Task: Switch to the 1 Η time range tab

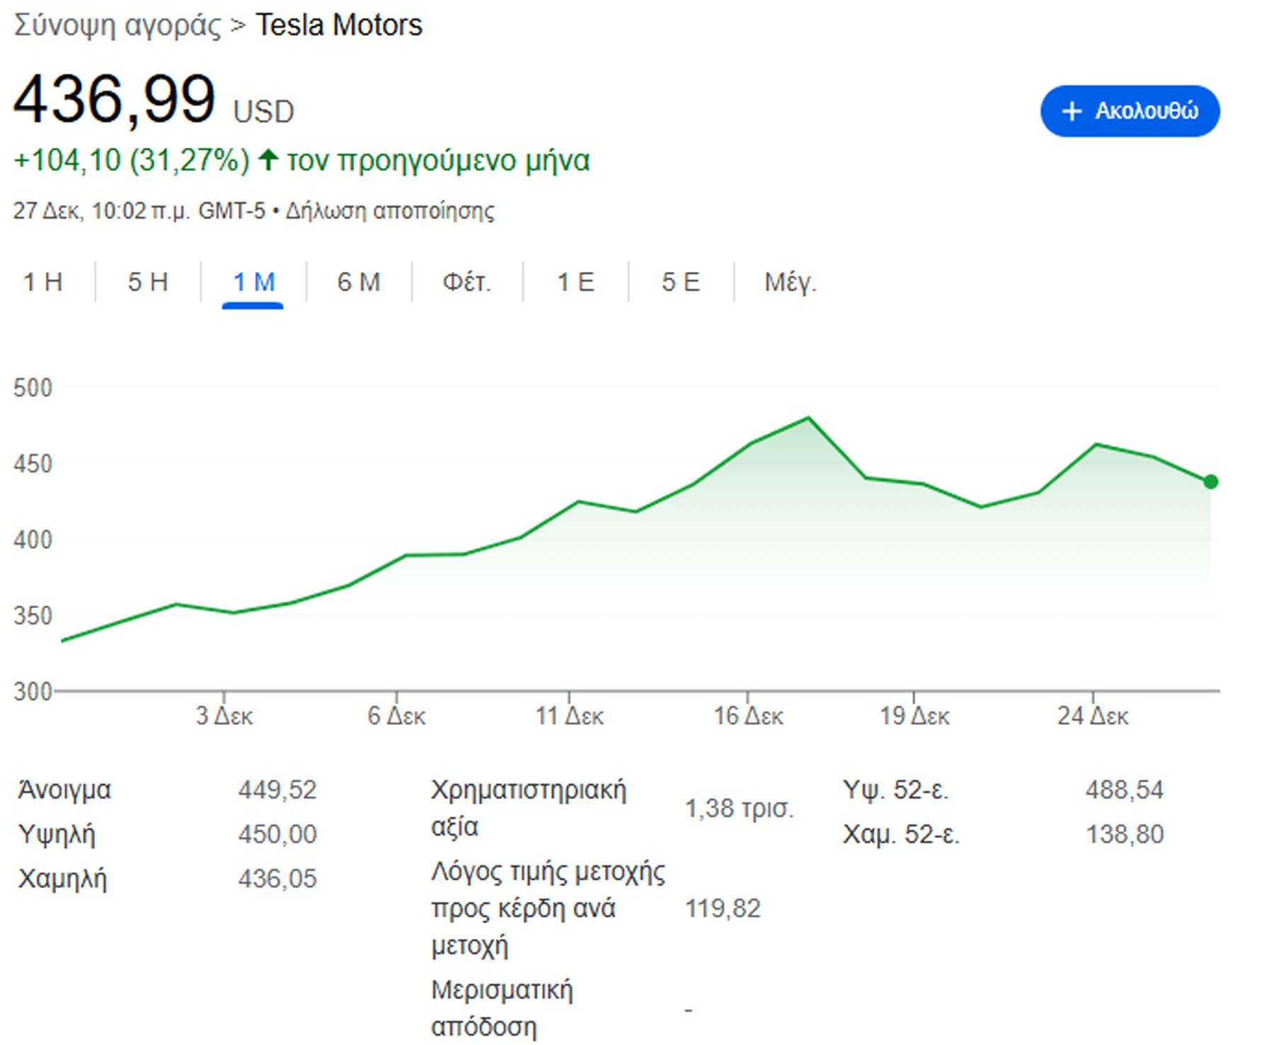Action: pyautogui.click(x=43, y=282)
